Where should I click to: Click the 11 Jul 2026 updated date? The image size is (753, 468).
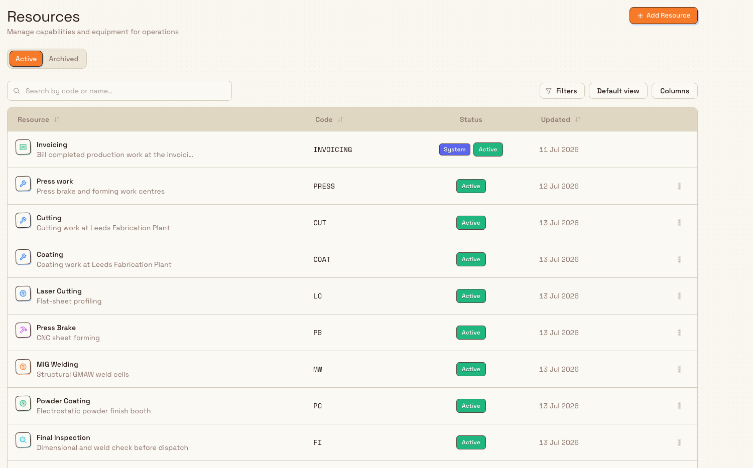click(x=559, y=149)
